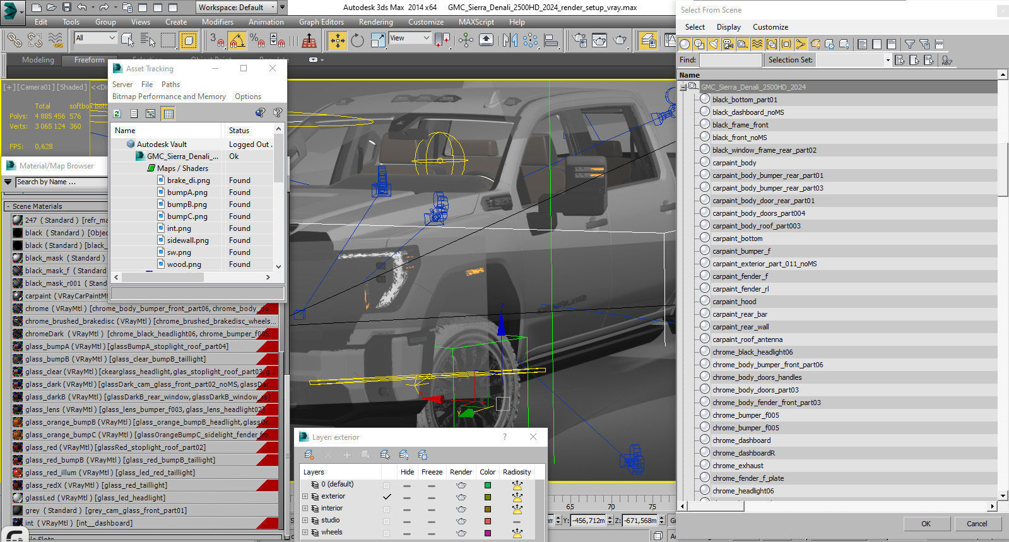This screenshot has height=542, width=1009.
Task: Open the Modifiers menu
Action: pos(218,21)
